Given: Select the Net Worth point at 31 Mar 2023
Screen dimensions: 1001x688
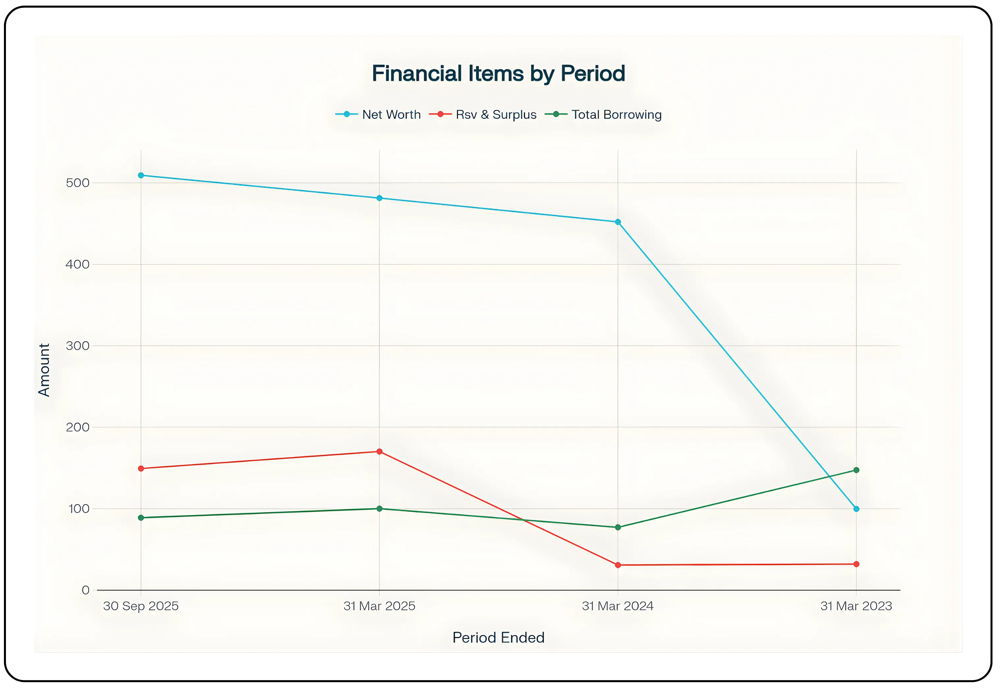Looking at the screenshot, I should click(856, 509).
